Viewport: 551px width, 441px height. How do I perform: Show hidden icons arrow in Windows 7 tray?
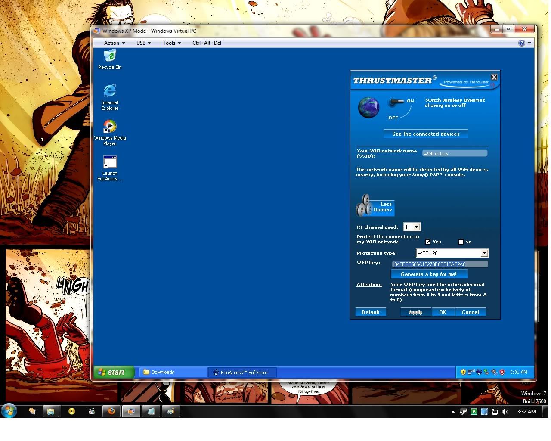point(453,412)
